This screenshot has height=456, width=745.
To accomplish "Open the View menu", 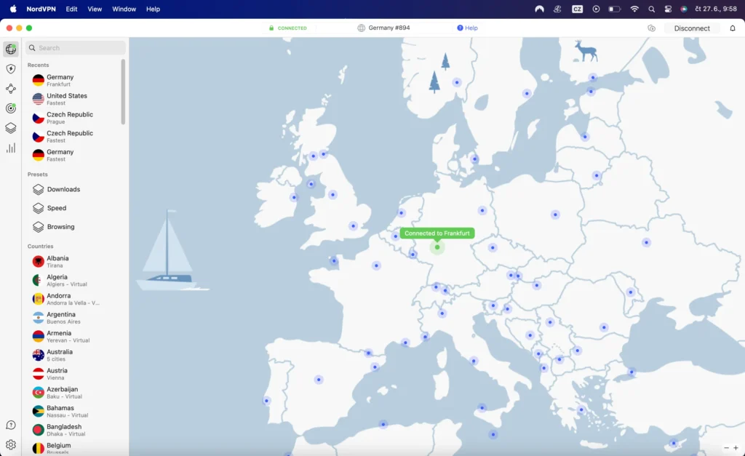I will (x=95, y=9).
